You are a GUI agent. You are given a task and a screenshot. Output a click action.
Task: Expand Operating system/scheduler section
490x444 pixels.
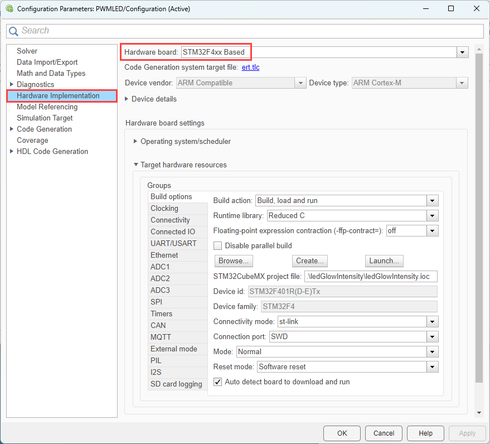(x=135, y=142)
